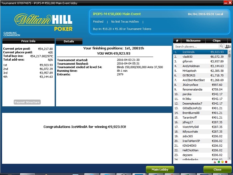Select player row porcika
Viewport: 233px width, 175px height.
click(x=200, y=94)
